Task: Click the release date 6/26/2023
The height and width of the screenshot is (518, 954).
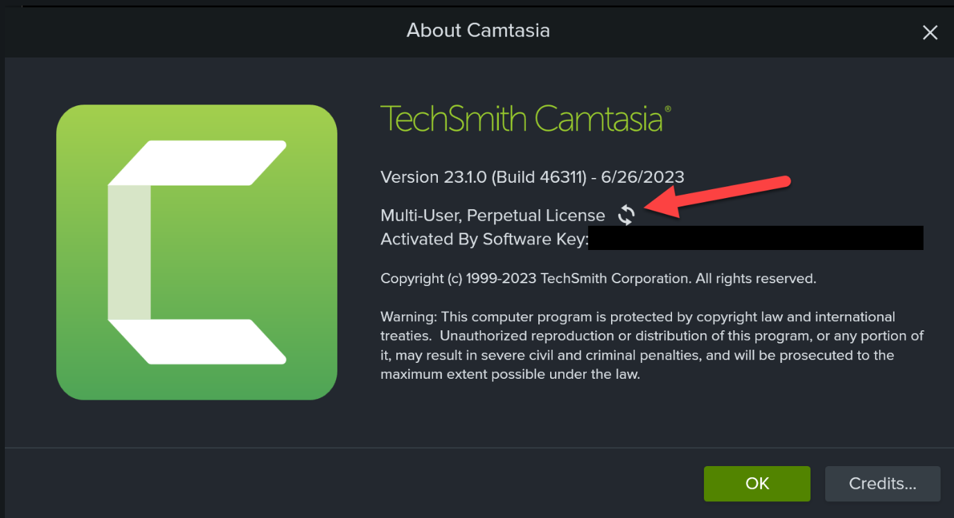Action: point(642,177)
